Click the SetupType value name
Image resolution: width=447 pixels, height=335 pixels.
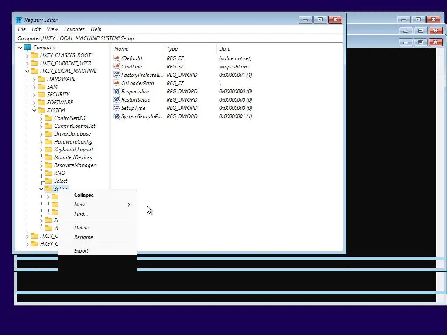pyautogui.click(x=133, y=108)
